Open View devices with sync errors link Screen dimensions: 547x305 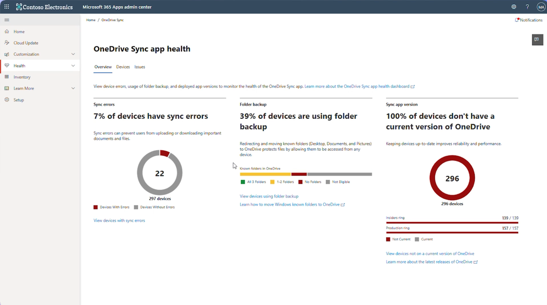pyautogui.click(x=119, y=221)
